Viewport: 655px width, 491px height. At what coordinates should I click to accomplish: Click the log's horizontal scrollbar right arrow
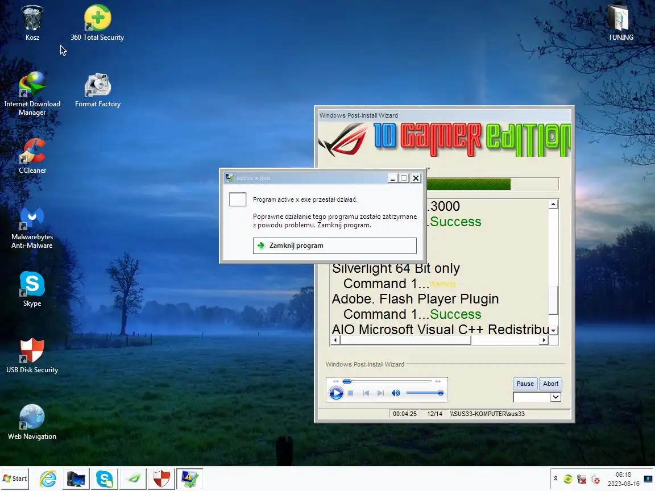click(544, 340)
